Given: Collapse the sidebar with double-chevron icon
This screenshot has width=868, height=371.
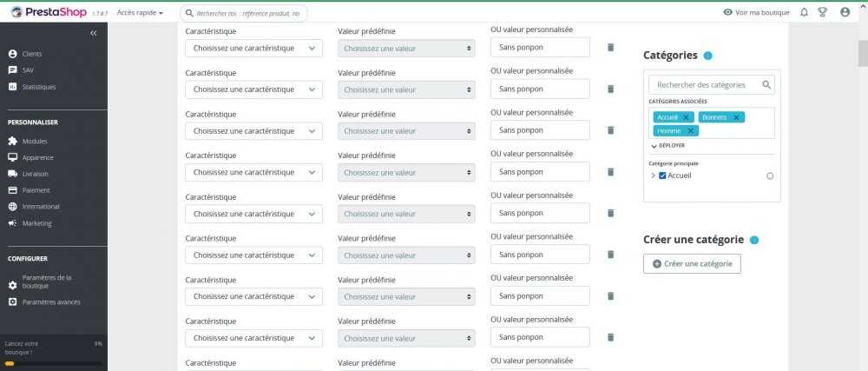Looking at the screenshot, I should (x=94, y=33).
